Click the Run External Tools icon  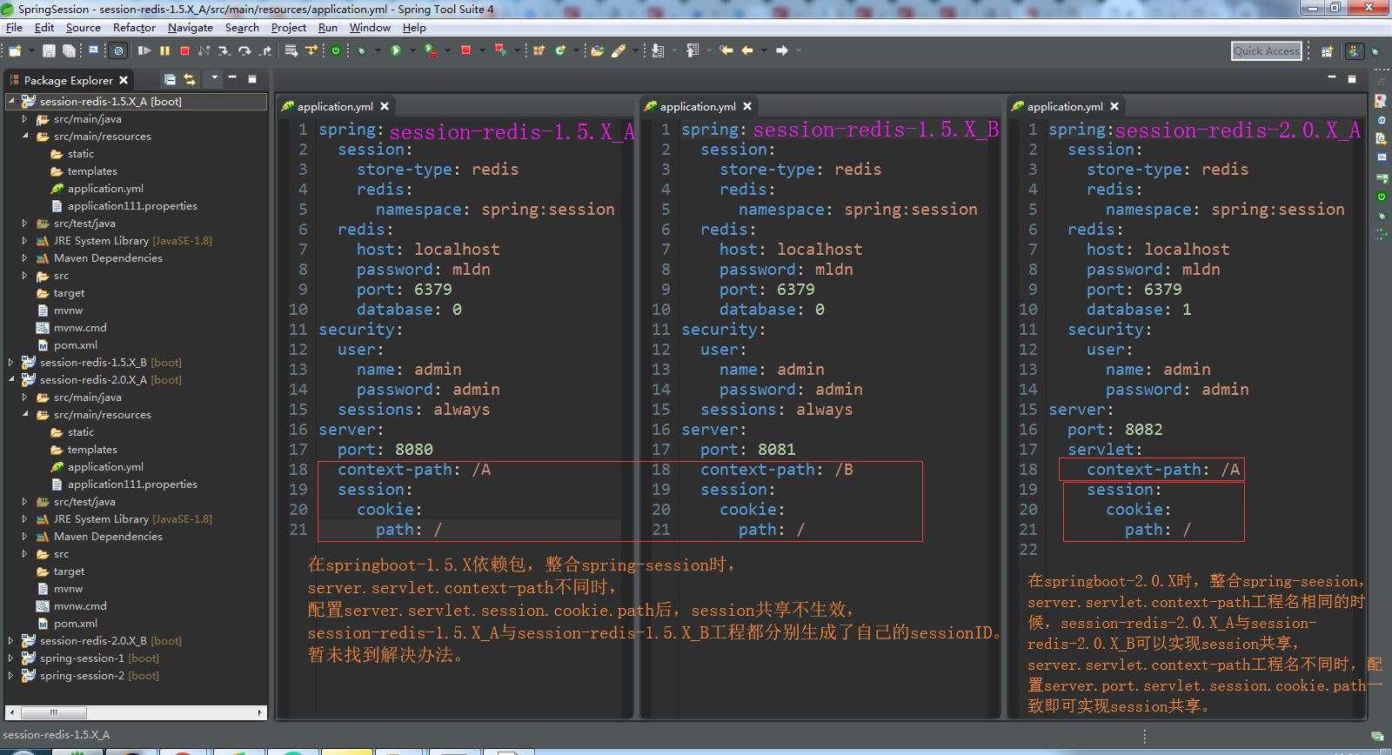(x=432, y=50)
